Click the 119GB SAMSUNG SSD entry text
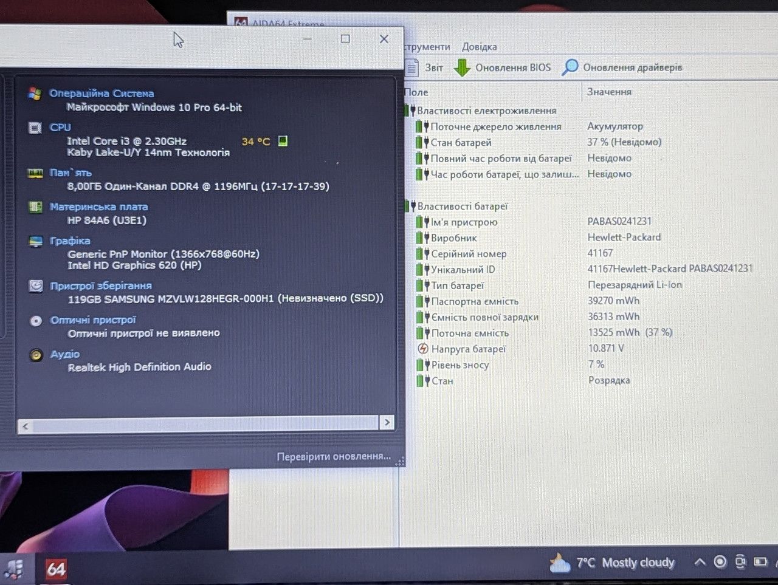The width and height of the screenshot is (778, 585). (225, 298)
